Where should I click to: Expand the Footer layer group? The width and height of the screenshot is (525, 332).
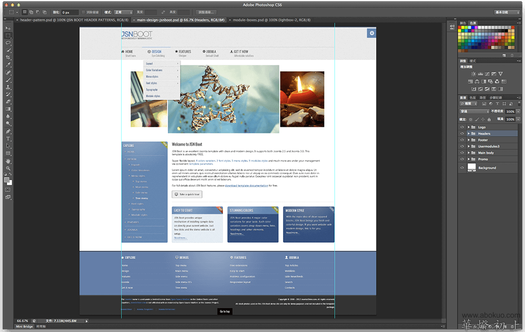pyautogui.click(x=469, y=140)
